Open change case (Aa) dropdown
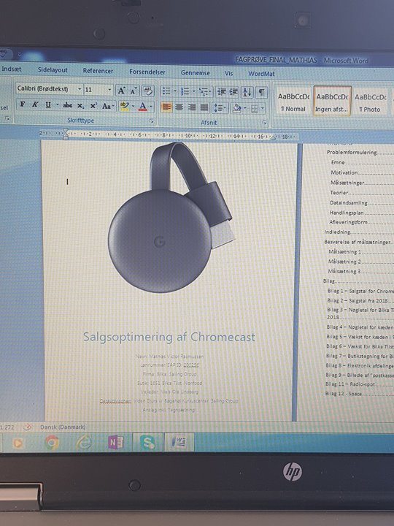This screenshot has width=394, height=526. coord(108,107)
